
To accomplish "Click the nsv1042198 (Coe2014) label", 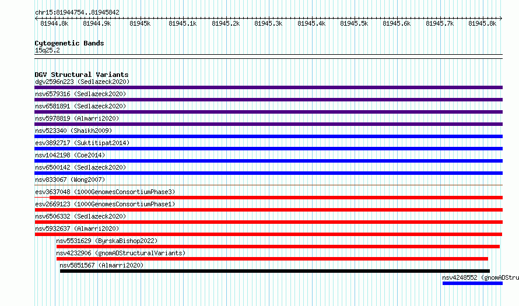I will [70, 155].
